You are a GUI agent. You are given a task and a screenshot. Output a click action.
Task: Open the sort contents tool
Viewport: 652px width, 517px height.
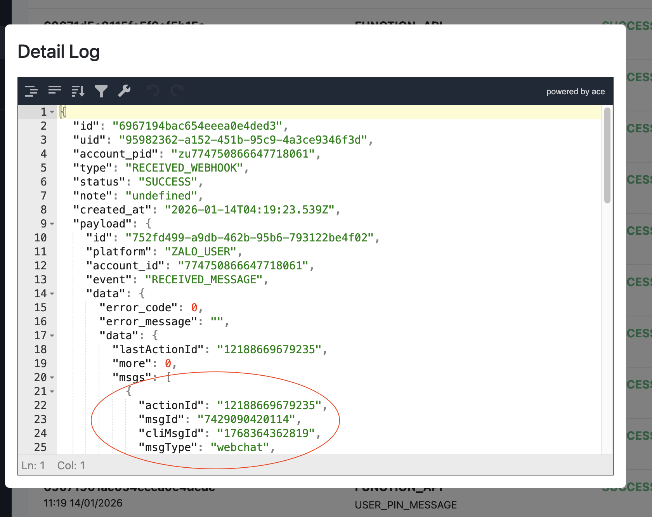(78, 91)
